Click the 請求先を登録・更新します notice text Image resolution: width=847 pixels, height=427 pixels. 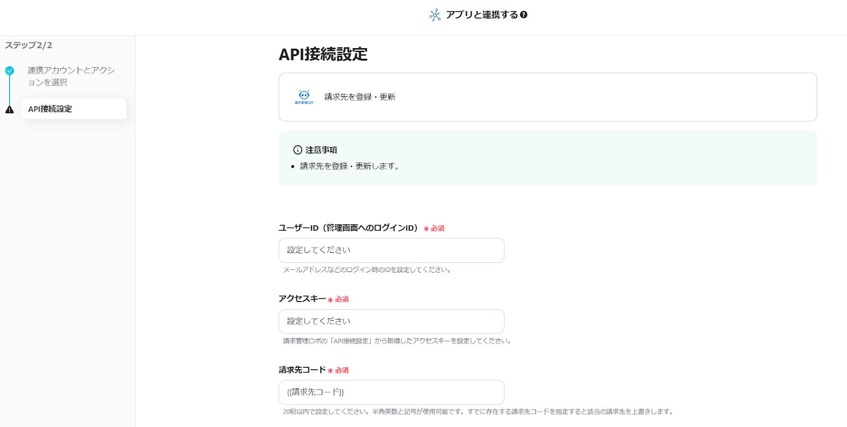click(x=349, y=166)
